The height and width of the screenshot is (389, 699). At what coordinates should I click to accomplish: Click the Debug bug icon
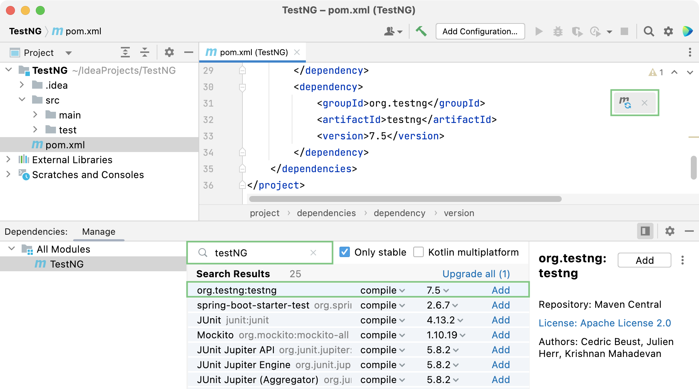pyautogui.click(x=558, y=31)
